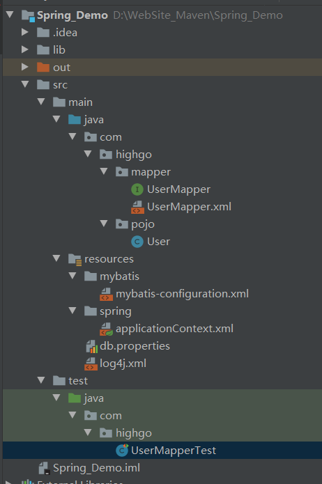This screenshot has width=322, height=484.
Task: Select the spring folder under resources
Action: [x=115, y=311]
